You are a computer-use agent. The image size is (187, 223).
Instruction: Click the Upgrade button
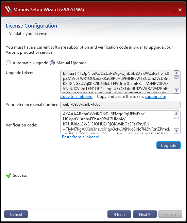169,145
